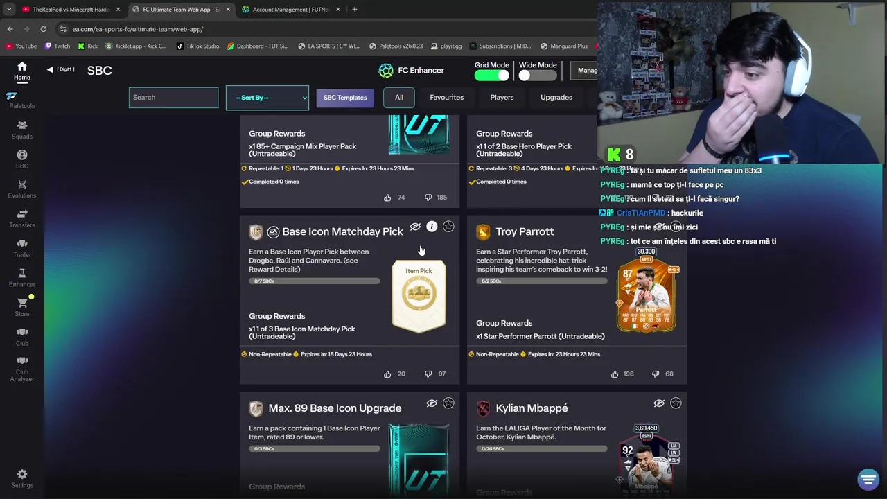Open the Twitch bookmark
887x499 pixels.
click(x=58, y=46)
